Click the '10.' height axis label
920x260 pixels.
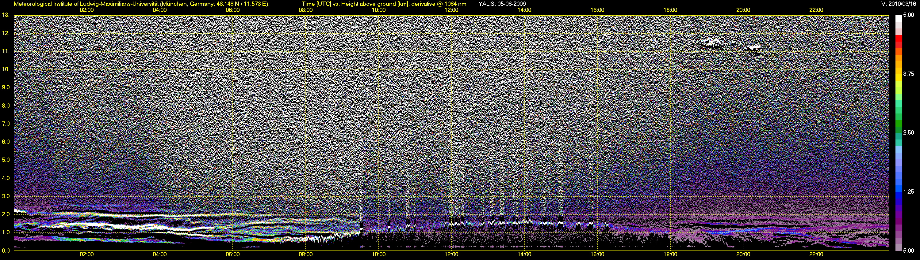click(x=5, y=69)
